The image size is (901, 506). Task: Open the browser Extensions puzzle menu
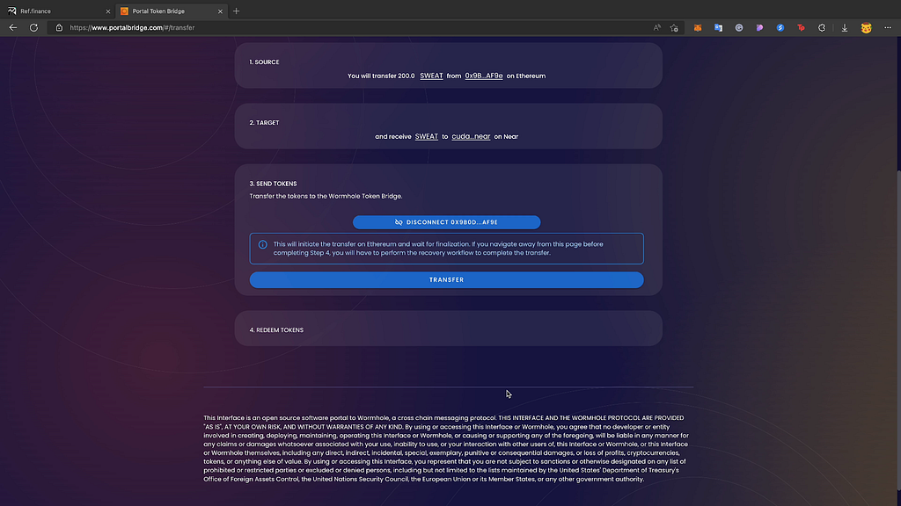coord(822,27)
